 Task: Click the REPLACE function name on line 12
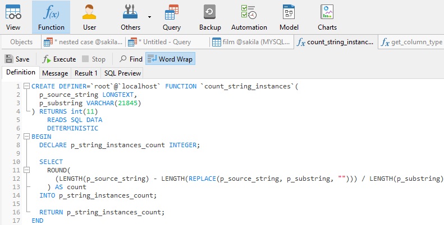pyautogui.click(x=203, y=179)
